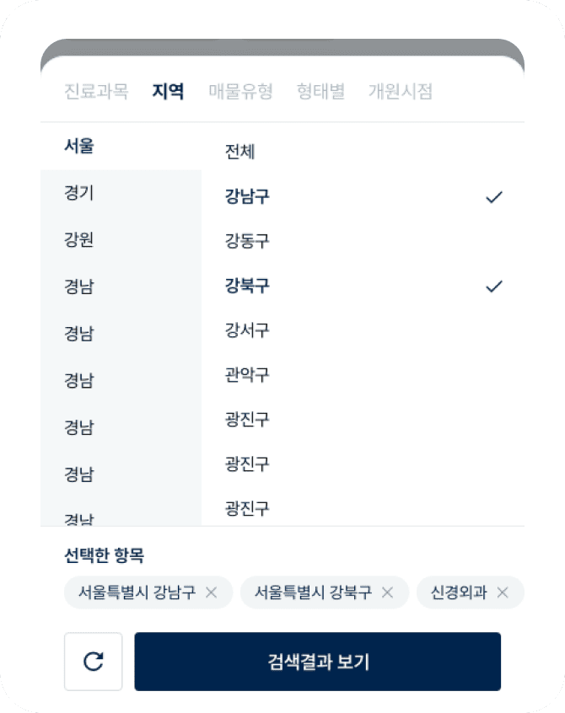Remove the 서울특별시 강북구 chip
This screenshot has width=565, height=713.
tap(388, 592)
